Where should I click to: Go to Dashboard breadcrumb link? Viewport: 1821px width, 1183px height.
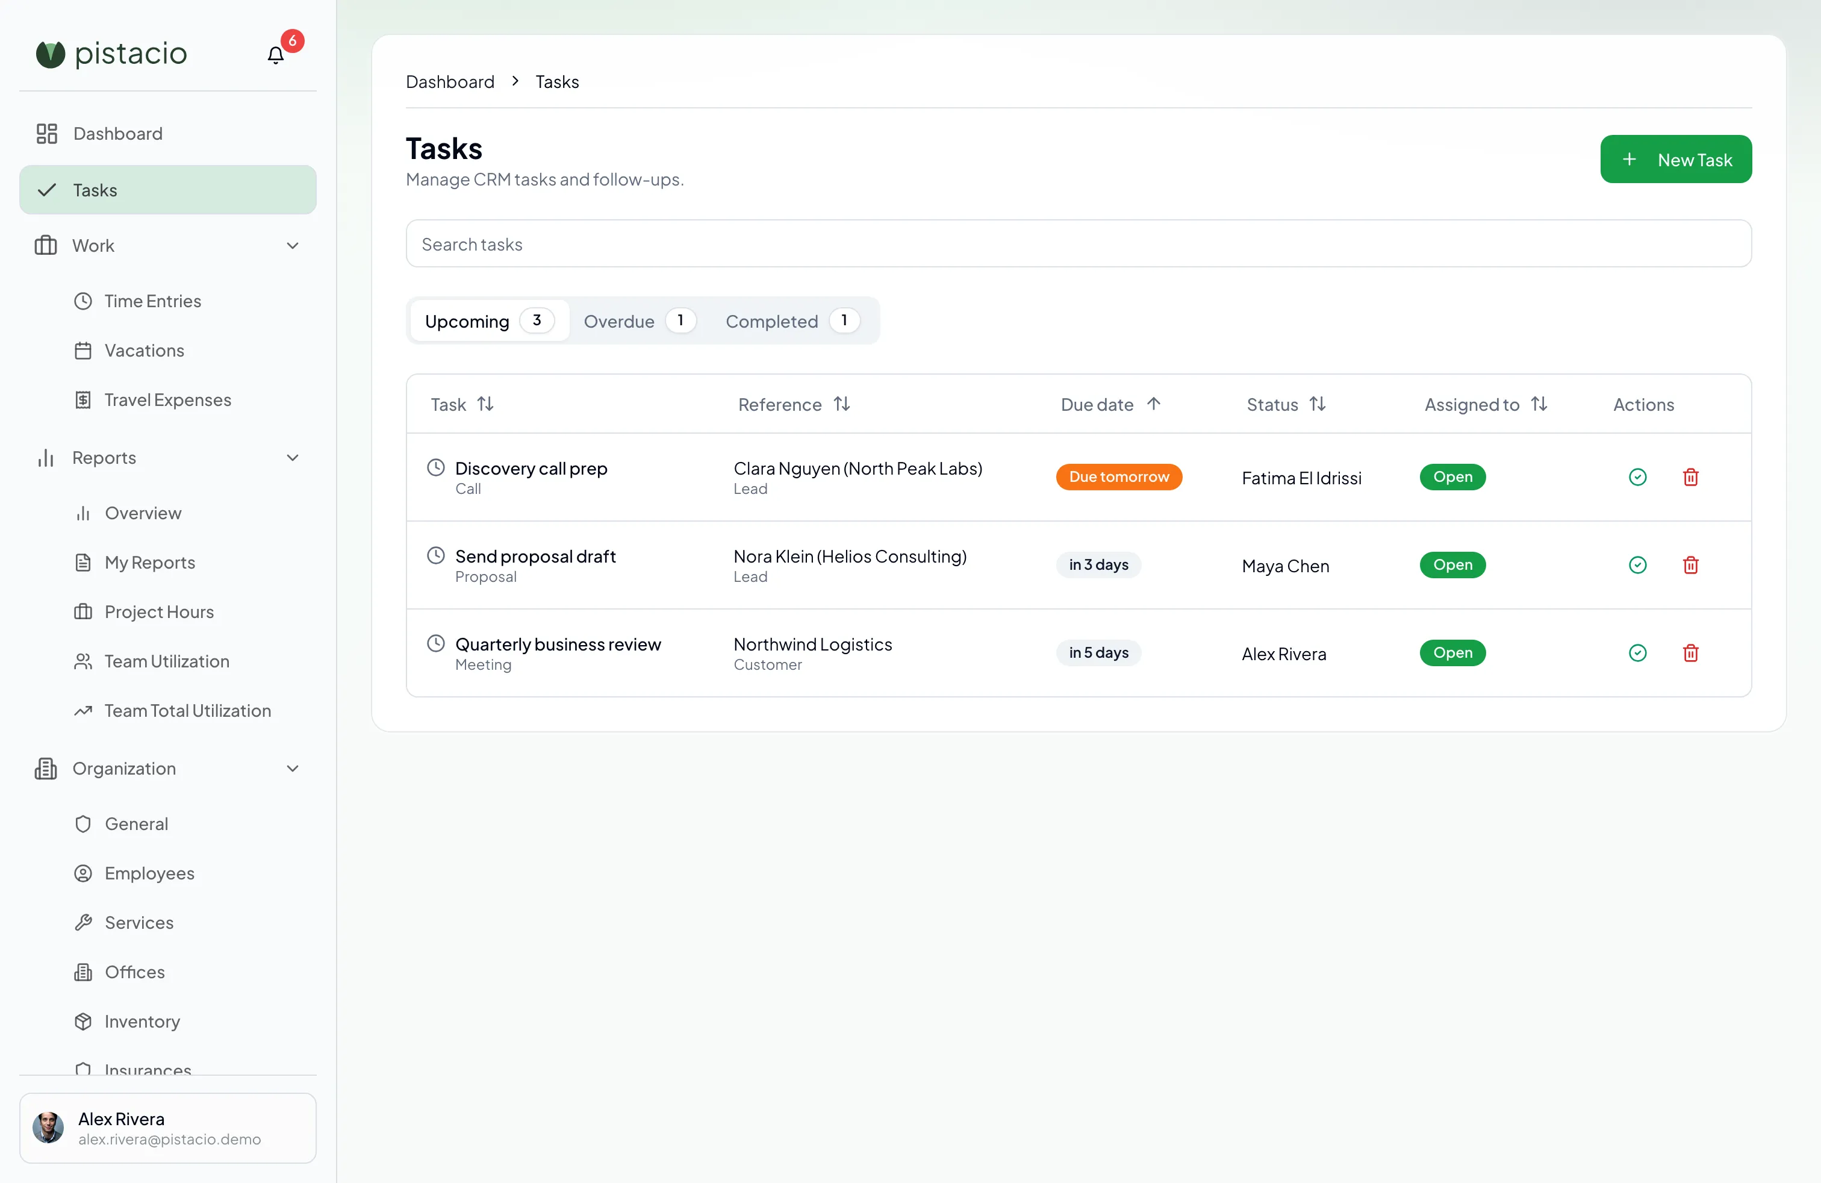[x=450, y=82]
